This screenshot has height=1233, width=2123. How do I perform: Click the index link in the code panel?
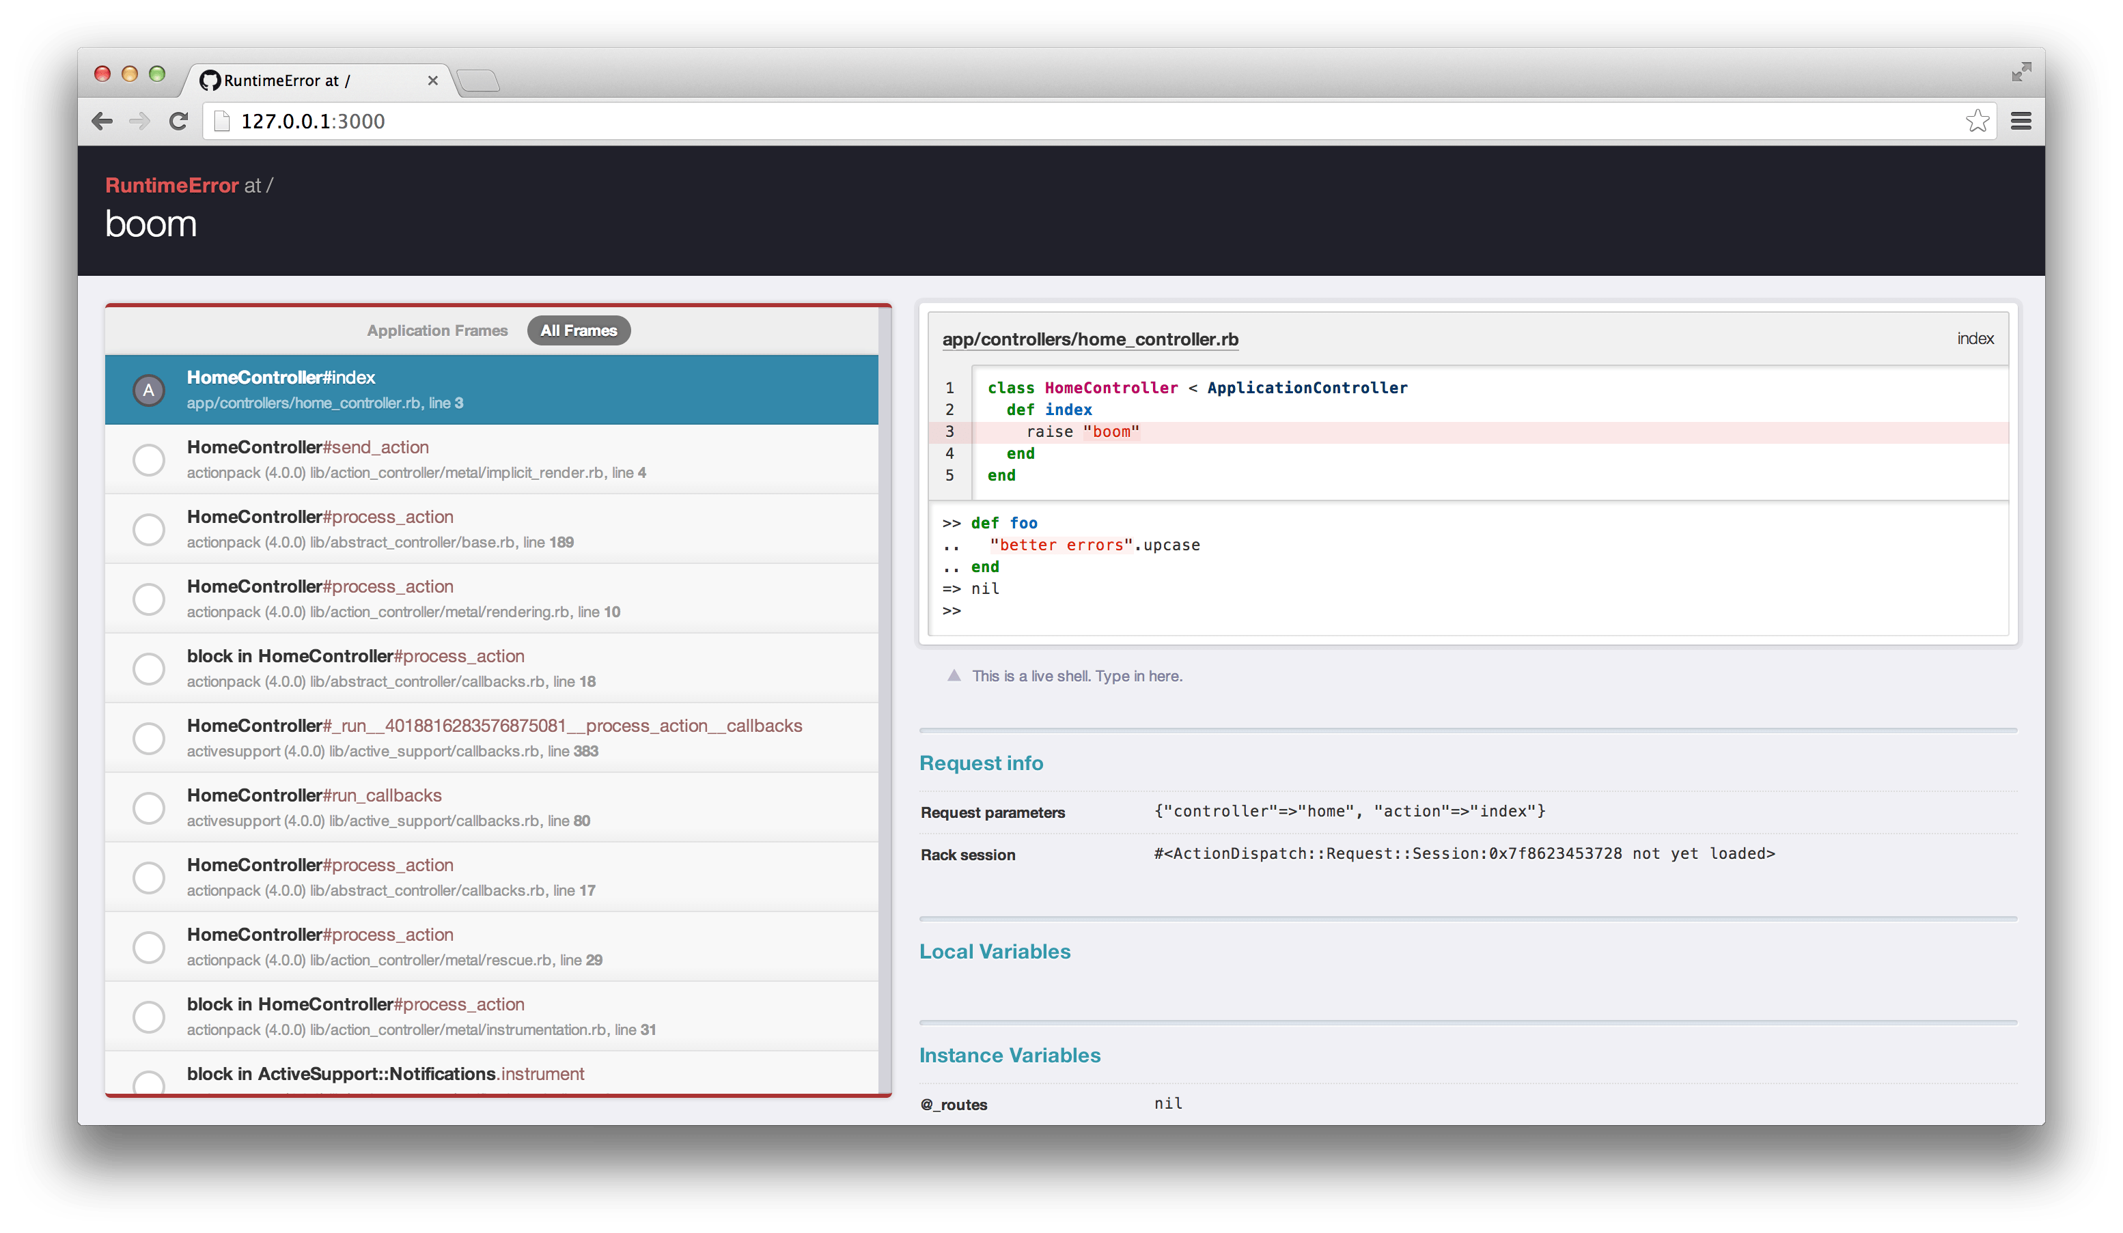pos(1976,338)
